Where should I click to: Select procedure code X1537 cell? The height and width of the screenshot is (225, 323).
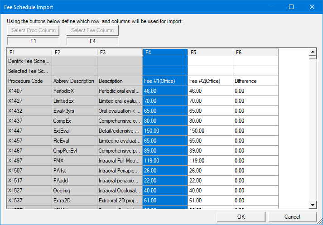(x=29, y=201)
